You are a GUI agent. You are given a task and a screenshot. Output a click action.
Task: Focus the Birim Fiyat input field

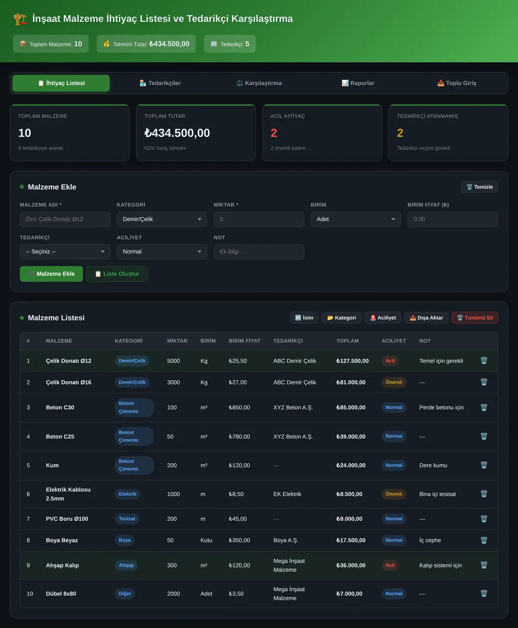pos(453,219)
